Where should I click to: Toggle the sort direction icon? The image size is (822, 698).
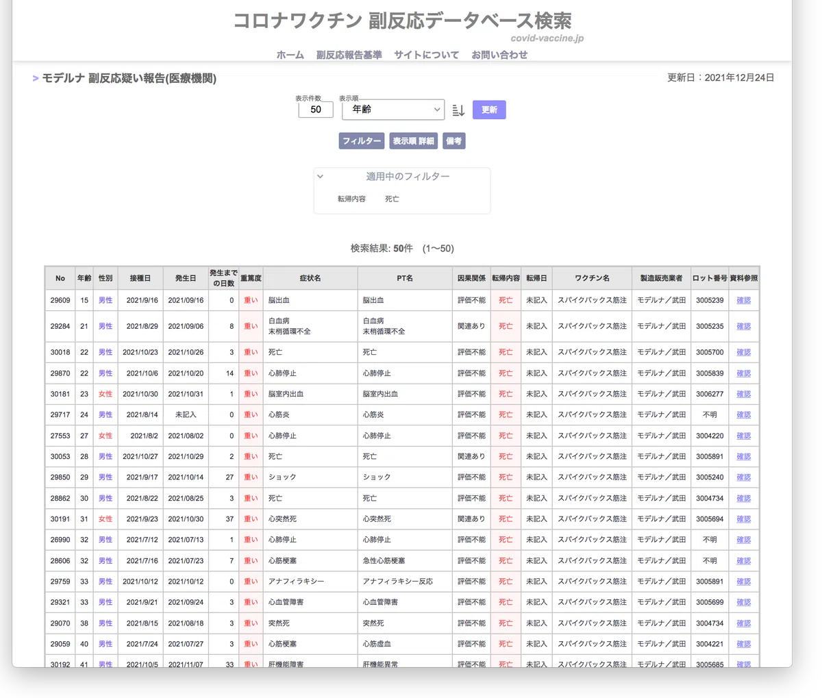pyautogui.click(x=458, y=110)
